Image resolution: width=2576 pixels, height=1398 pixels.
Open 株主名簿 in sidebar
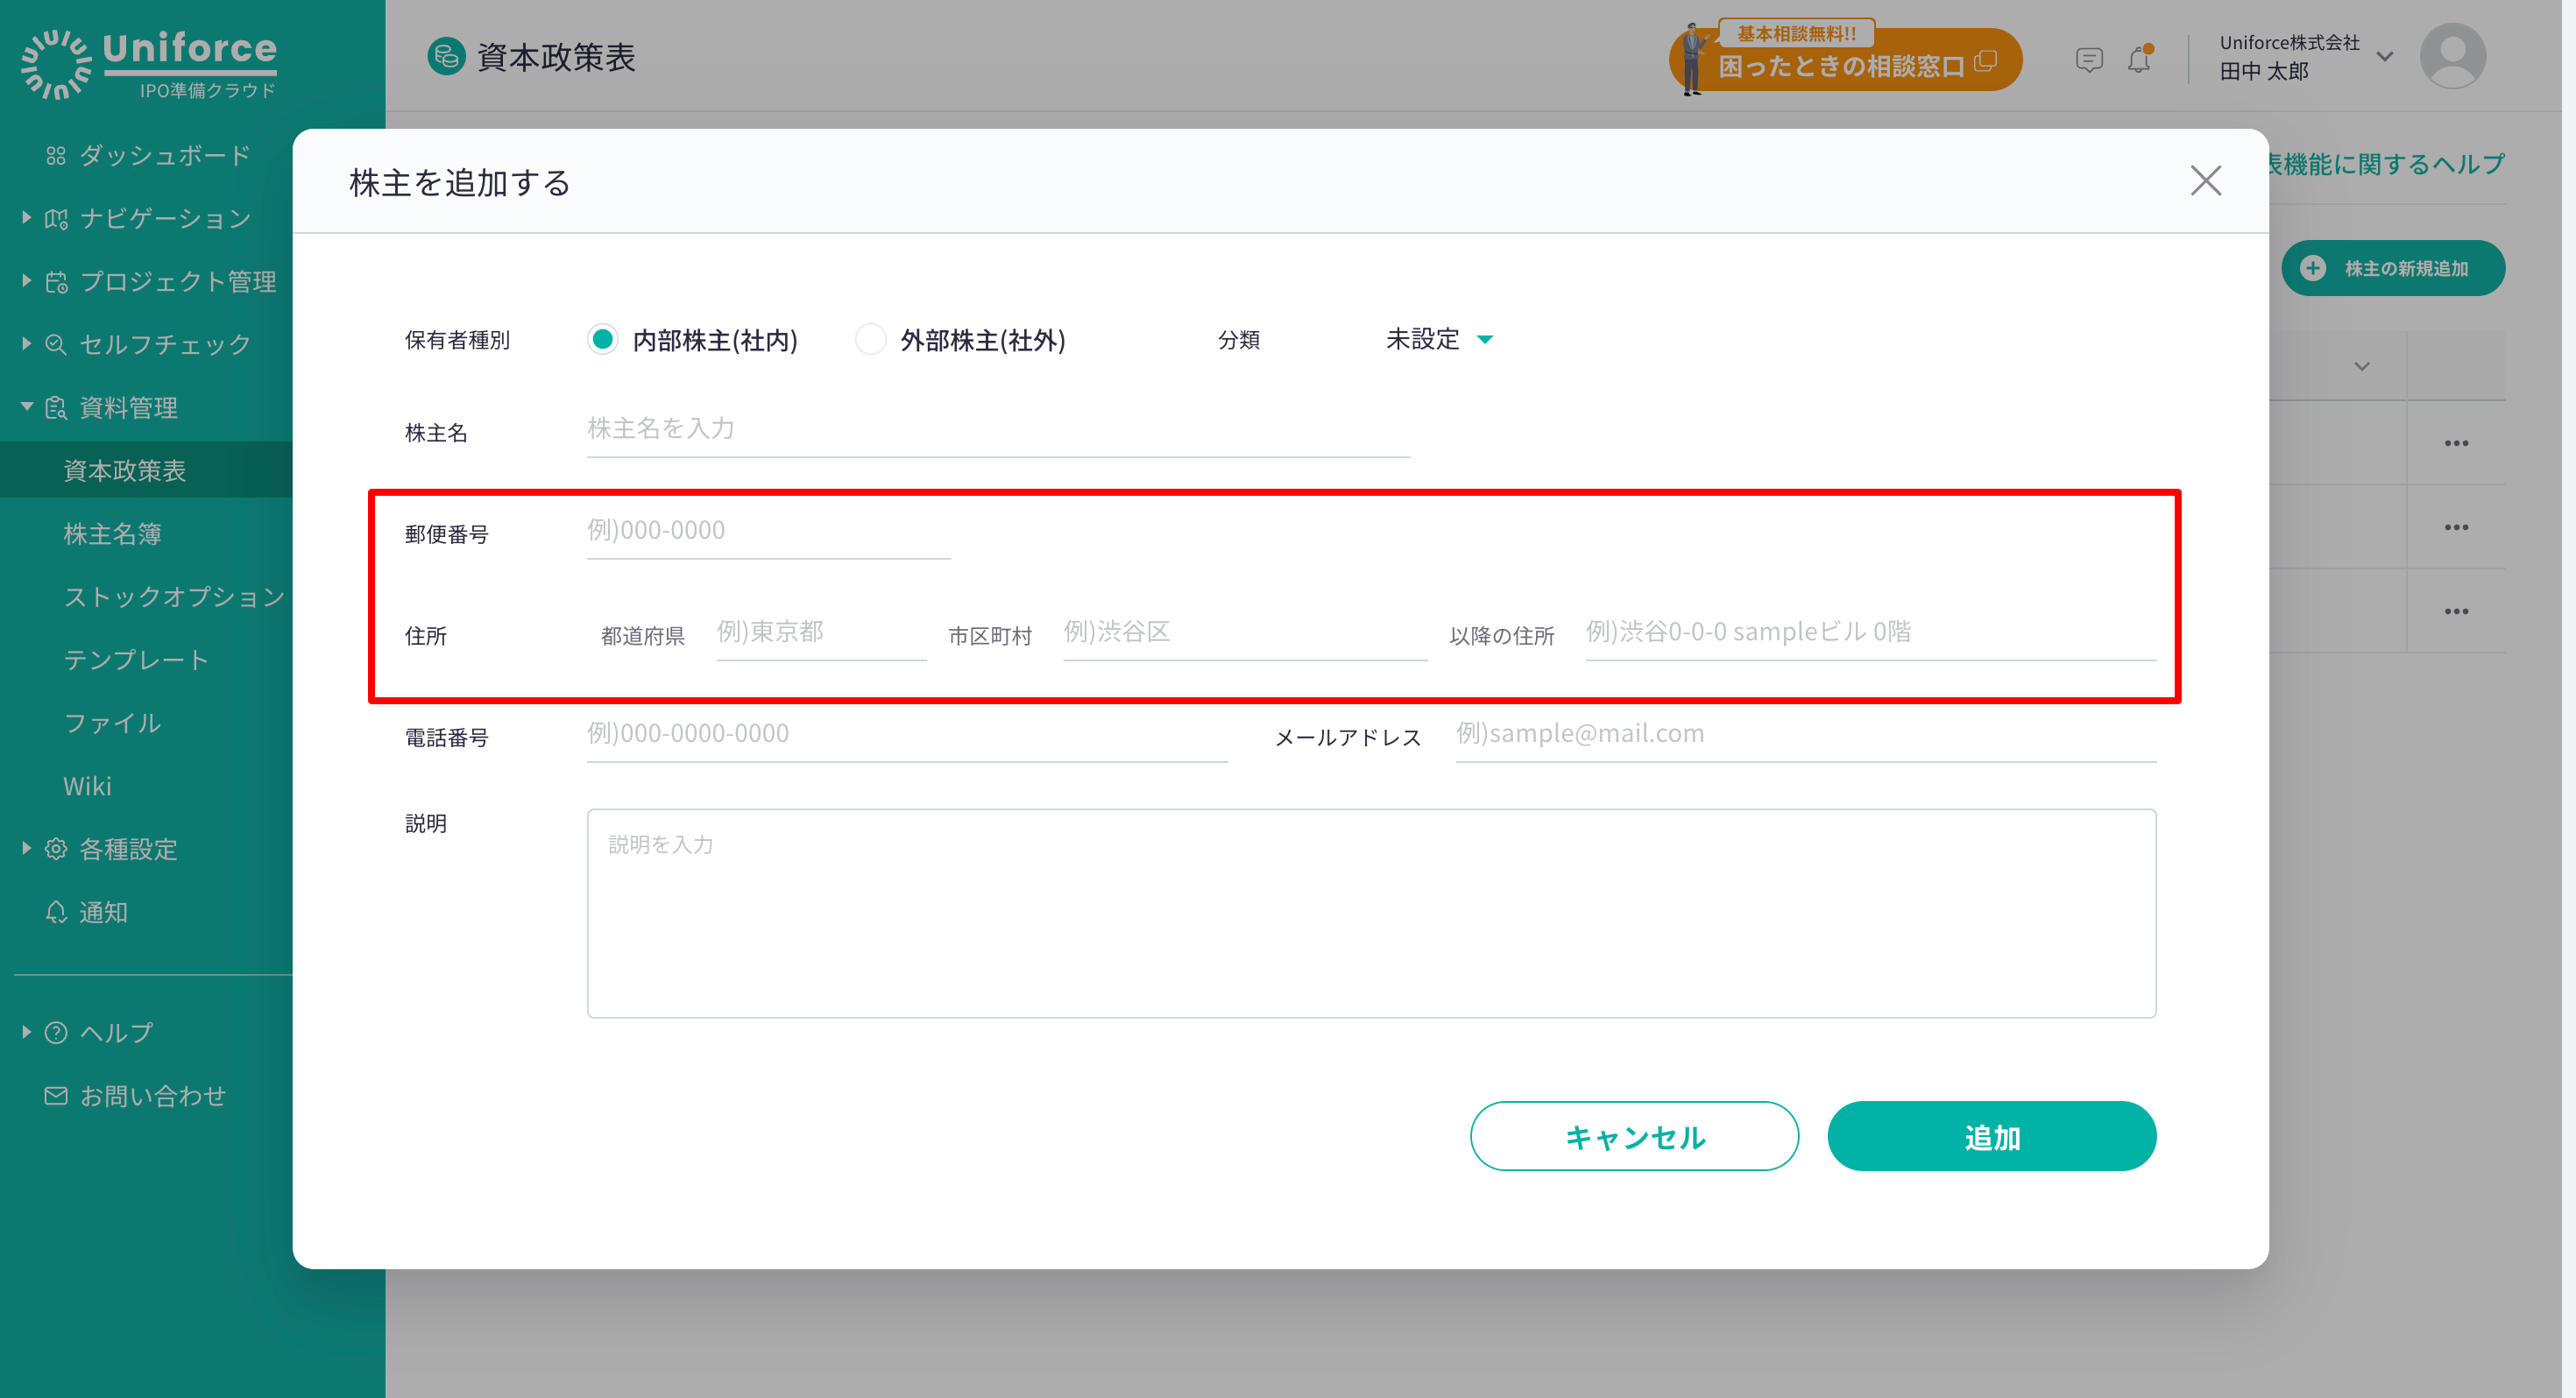click(x=112, y=534)
